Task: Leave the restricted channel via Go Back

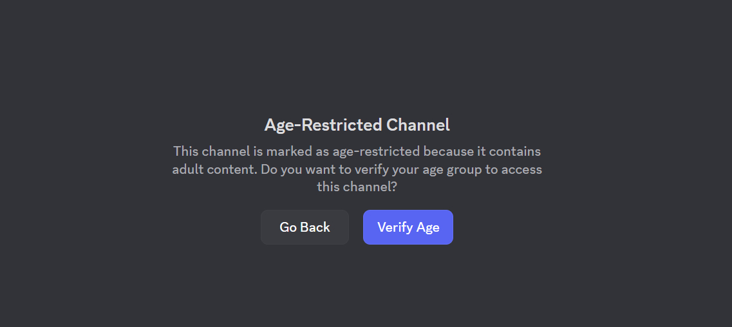Action: pos(305,227)
